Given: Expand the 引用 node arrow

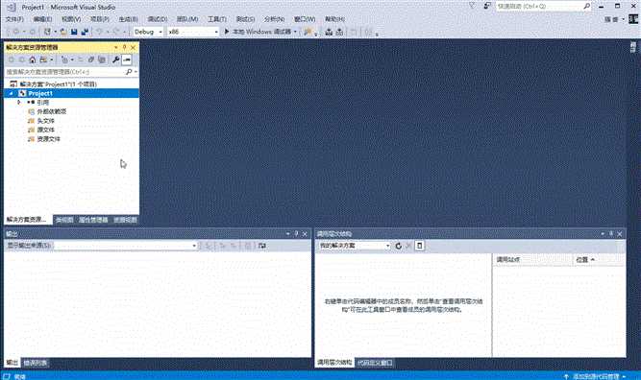Looking at the screenshot, I should pos(18,103).
